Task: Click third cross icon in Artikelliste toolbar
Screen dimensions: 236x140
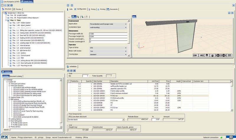Action: (74, 70)
